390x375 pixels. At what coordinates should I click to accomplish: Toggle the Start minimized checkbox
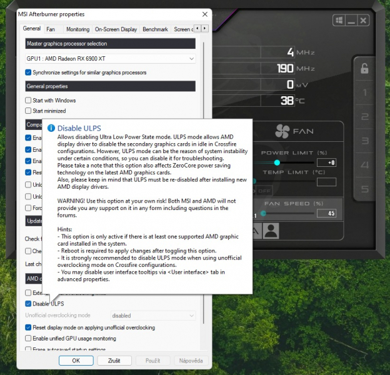point(28,111)
